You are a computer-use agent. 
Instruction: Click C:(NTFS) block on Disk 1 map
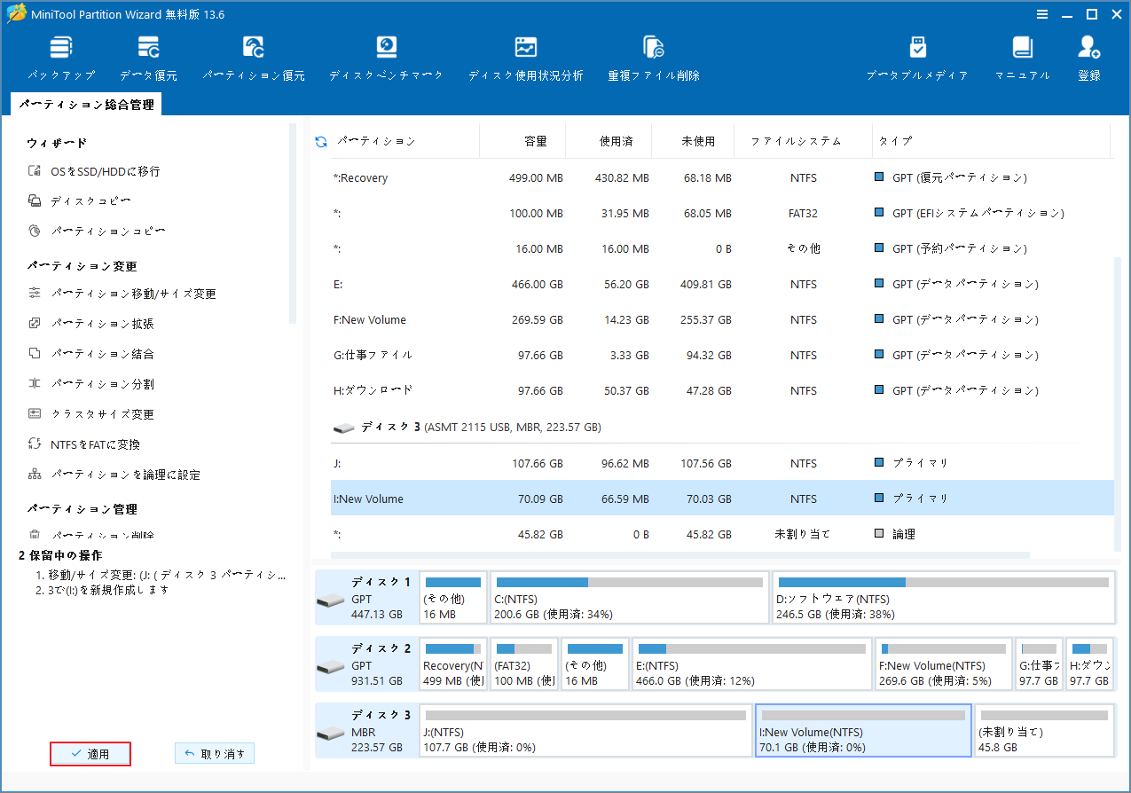click(630, 598)
